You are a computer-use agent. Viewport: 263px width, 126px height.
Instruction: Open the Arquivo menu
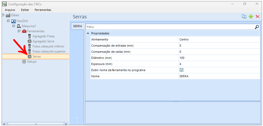10,10
